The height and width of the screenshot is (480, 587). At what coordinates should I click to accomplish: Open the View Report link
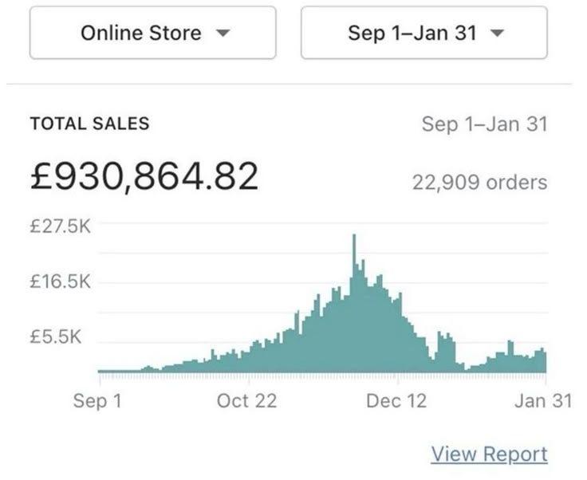(489, 454)
